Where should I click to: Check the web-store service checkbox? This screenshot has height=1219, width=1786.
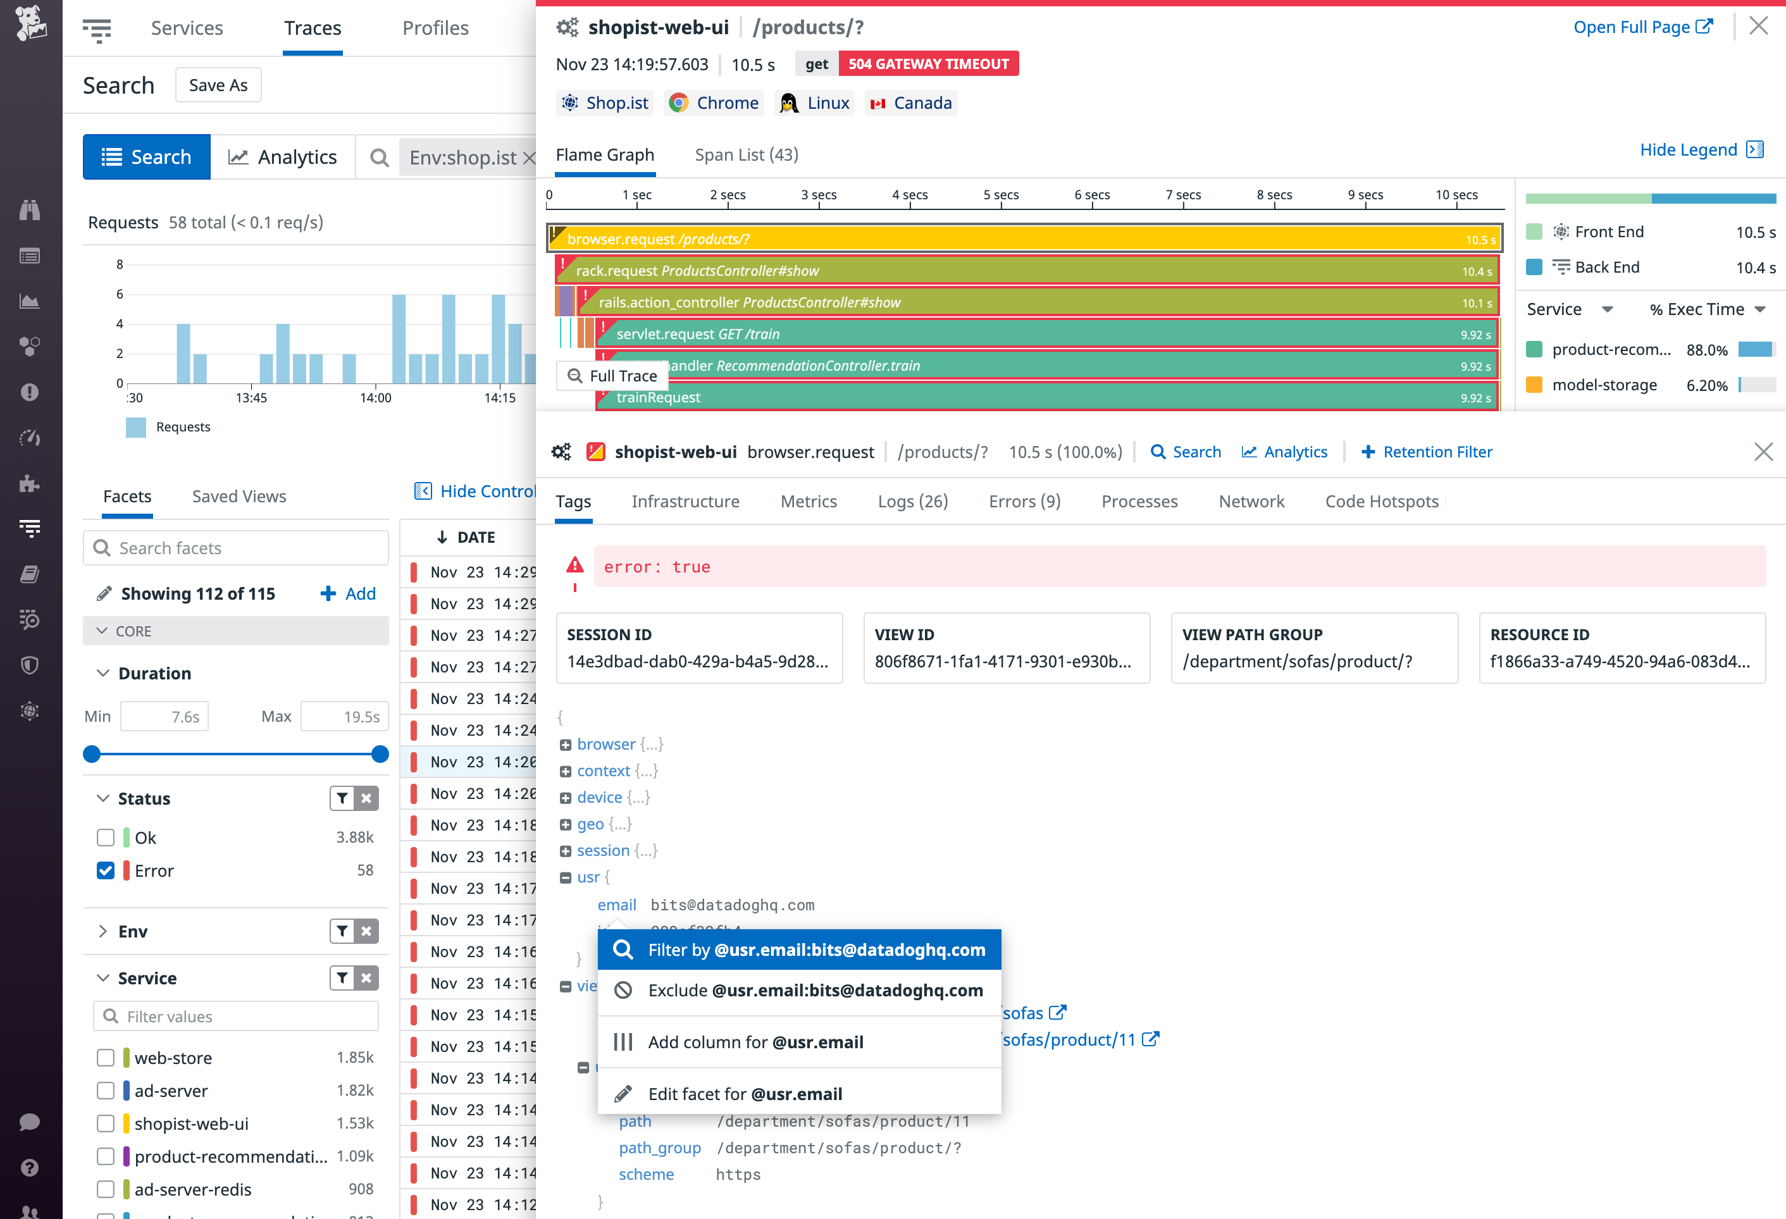coord(105,1058)
